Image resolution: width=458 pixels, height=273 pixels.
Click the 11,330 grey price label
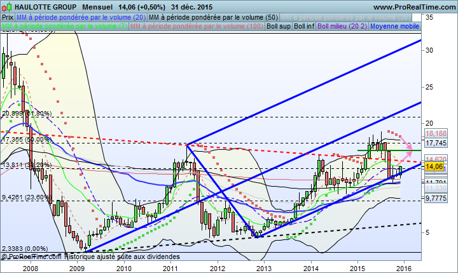(x=436, y=189)
